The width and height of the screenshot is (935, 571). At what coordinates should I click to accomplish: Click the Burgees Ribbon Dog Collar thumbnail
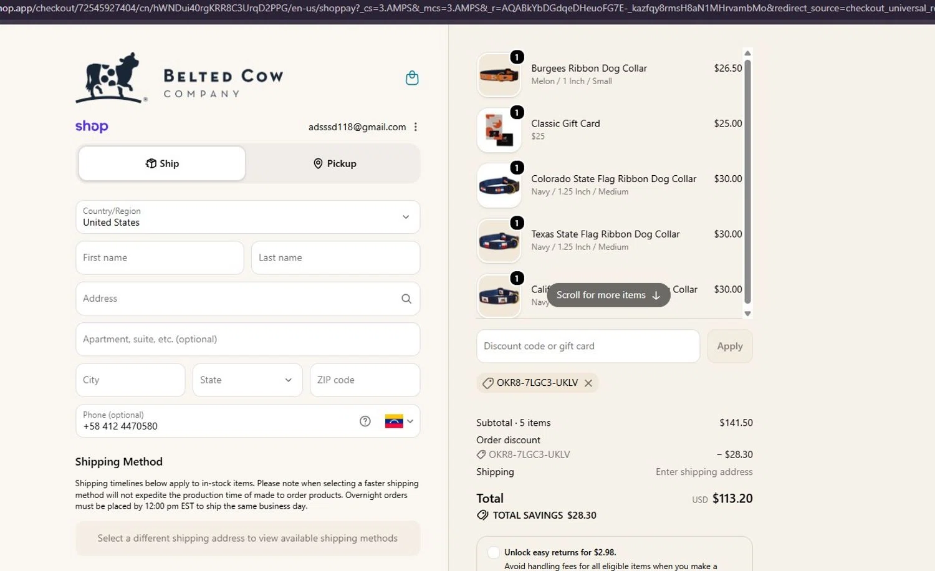click(x=499, y=75)
